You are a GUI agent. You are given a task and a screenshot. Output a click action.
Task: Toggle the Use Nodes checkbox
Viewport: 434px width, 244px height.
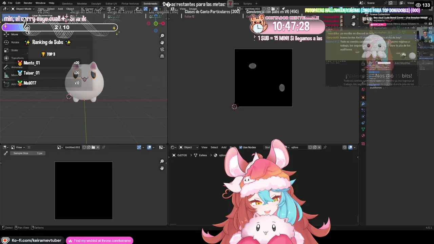pyautogui.click(x=241, y=147)
